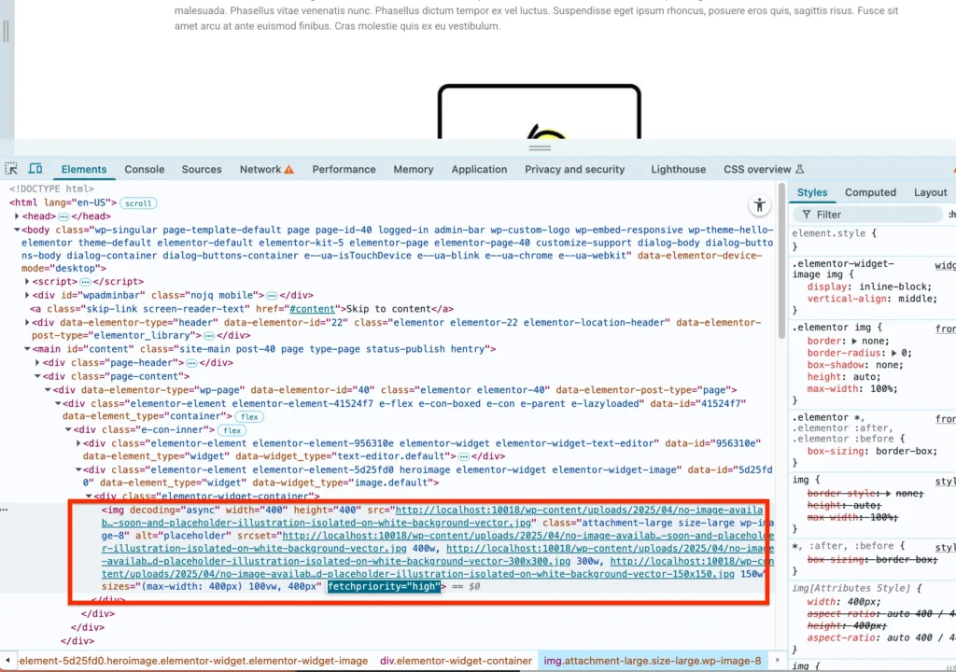Click the warning icon beside CSS overview

pos(801,169)
